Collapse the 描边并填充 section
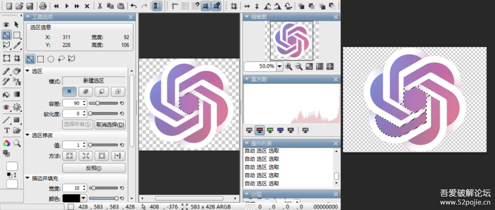The height and width of the screenshot is (210, 495). 27,178
